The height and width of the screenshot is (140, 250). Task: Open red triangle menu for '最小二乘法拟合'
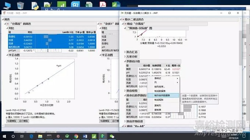(123, 19)
